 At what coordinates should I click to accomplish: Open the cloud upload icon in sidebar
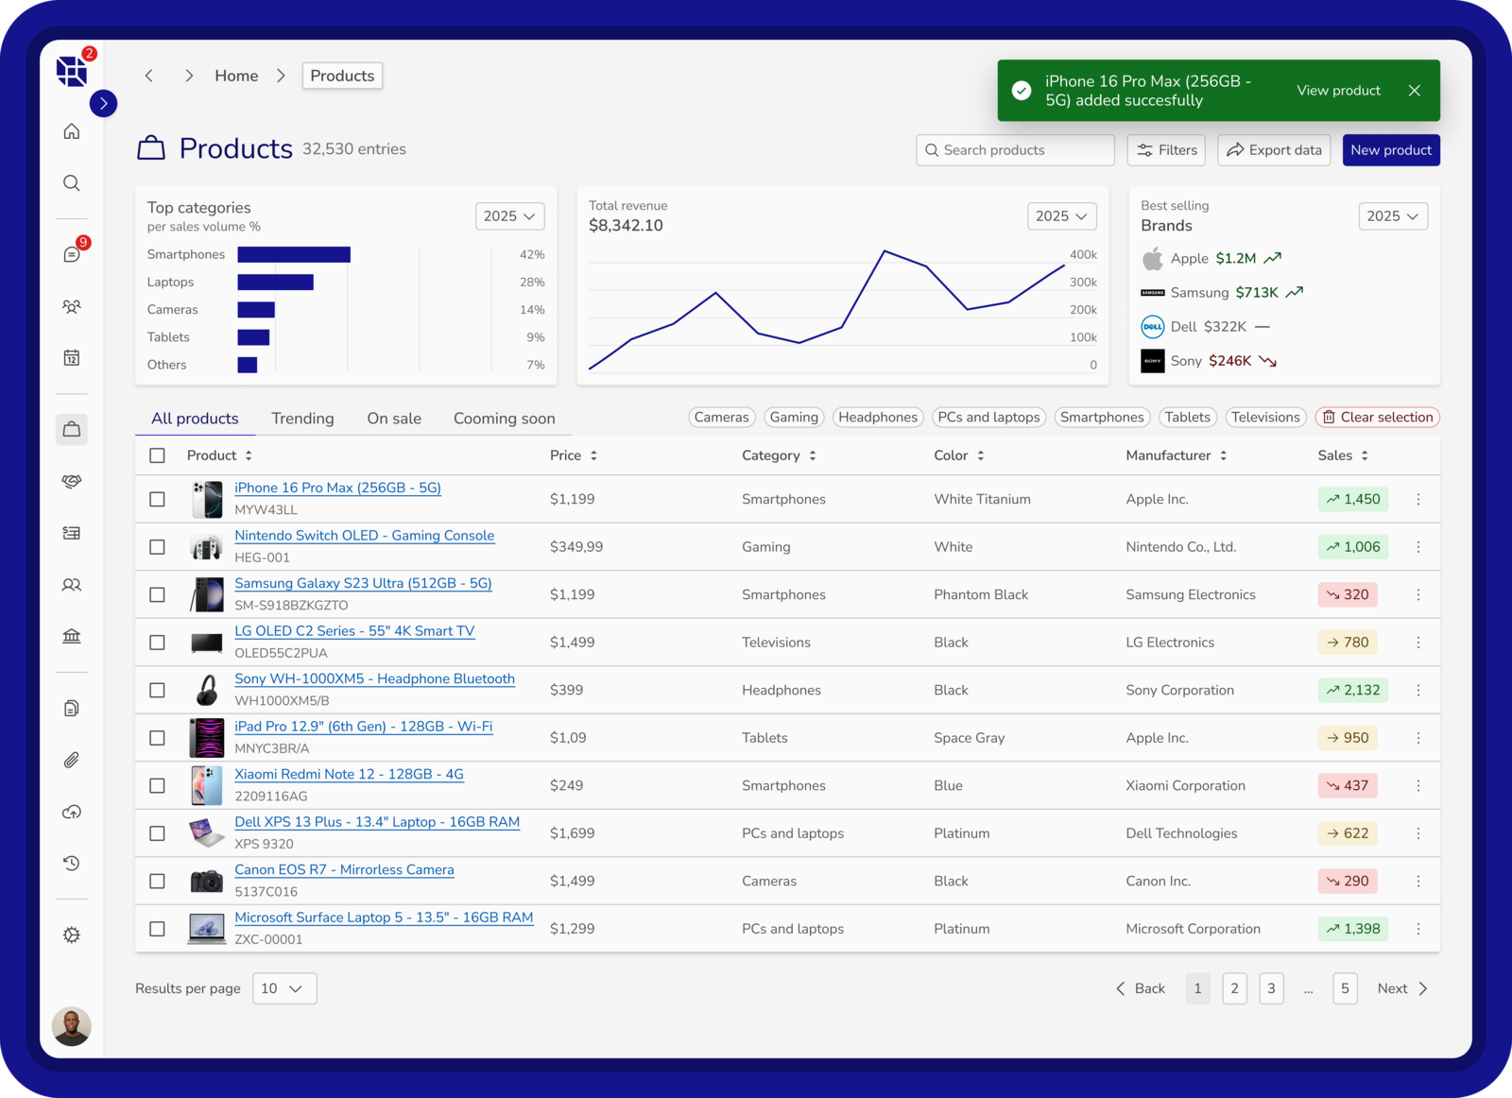72,812
